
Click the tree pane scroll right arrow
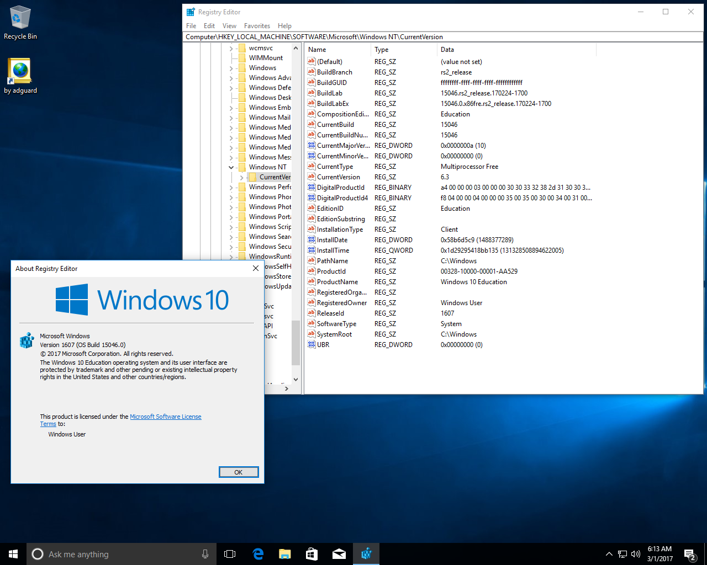coord(286,388)
